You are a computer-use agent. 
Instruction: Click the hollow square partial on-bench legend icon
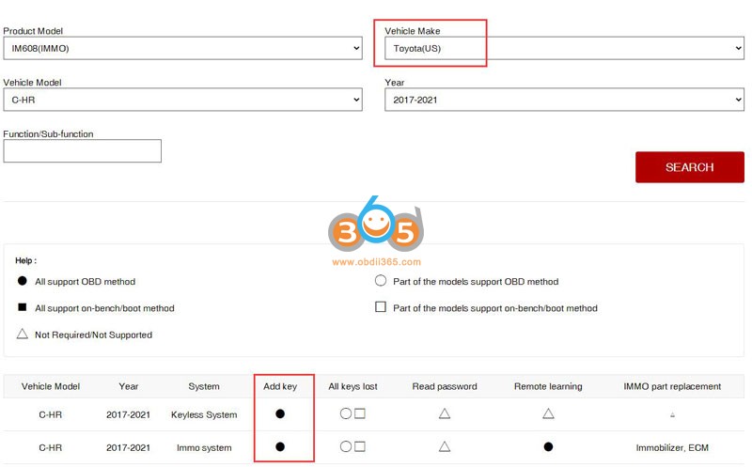coord(381,307)
